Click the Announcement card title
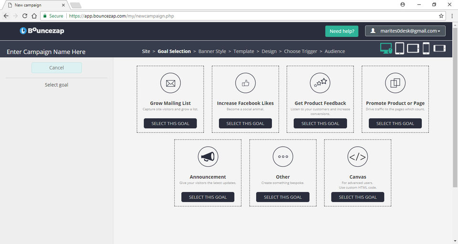 (x=208, y=177)
